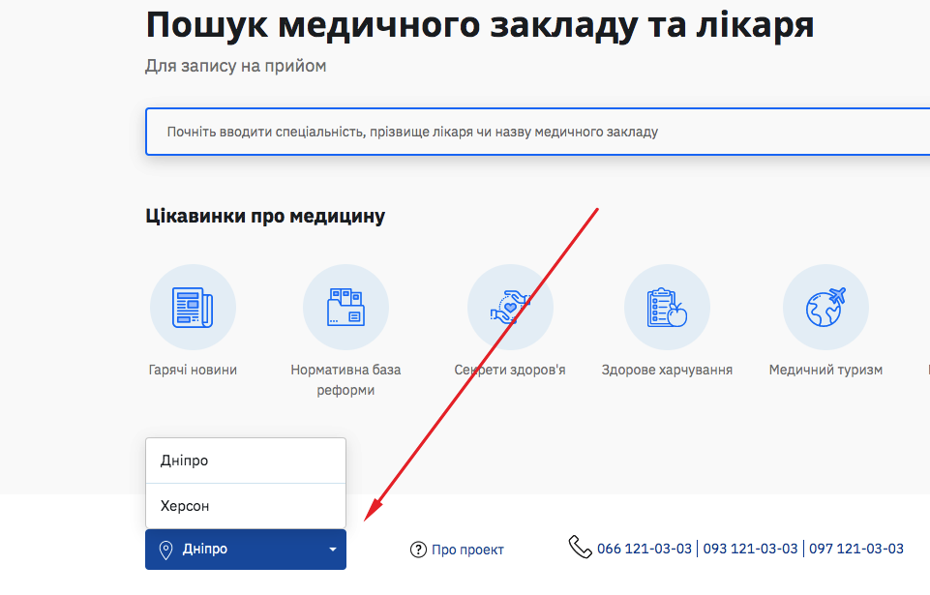Click the Гарячі новини news icon
930x595 pixels.
click(x=193, y=306)
